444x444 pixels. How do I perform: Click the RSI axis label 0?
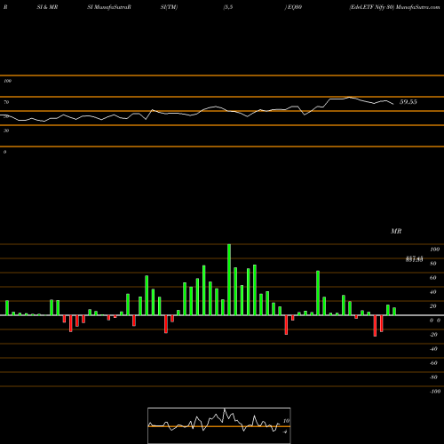click(x=4, y=152)
